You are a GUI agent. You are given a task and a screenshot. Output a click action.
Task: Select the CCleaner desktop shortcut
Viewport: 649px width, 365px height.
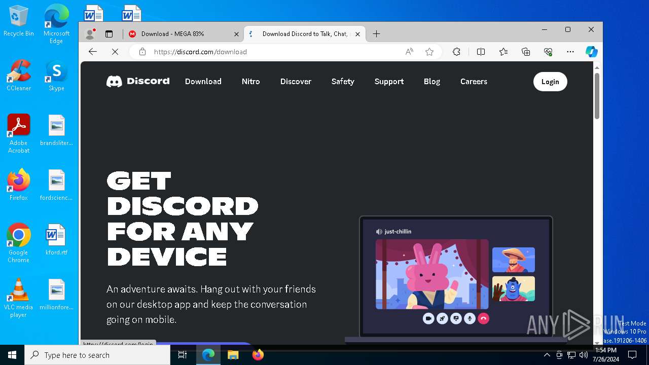click(19, 75)
